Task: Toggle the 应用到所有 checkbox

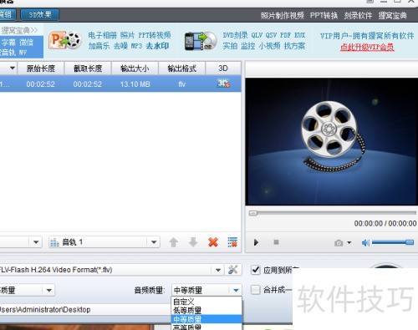Action: 256,270
